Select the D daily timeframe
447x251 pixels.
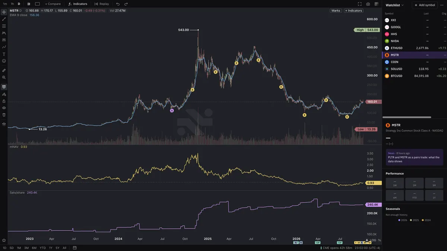coord(19,4)
